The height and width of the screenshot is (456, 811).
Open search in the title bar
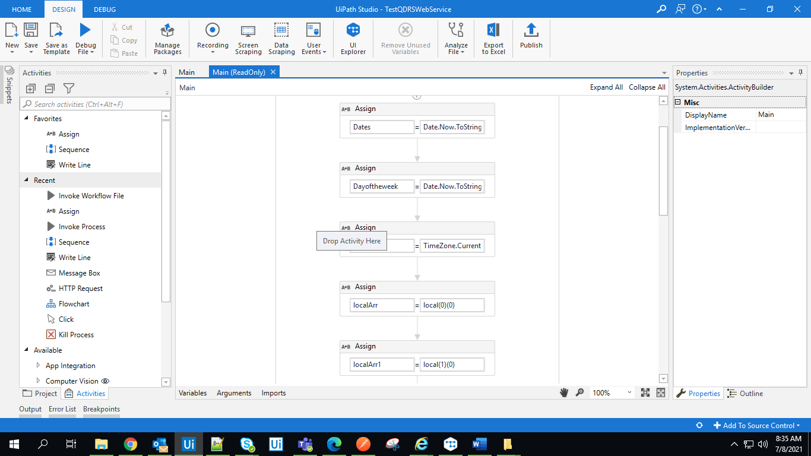(x=661, y=9)
